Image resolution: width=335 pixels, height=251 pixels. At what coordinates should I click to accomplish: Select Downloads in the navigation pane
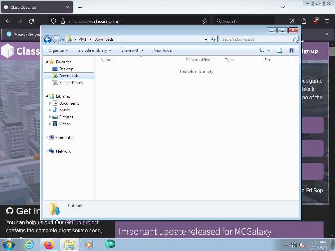(x=68, y=76)
